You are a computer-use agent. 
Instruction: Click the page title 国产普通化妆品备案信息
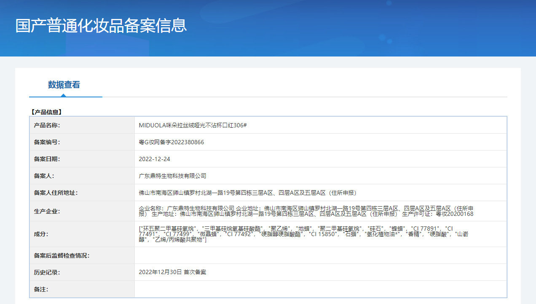(101, 26)
